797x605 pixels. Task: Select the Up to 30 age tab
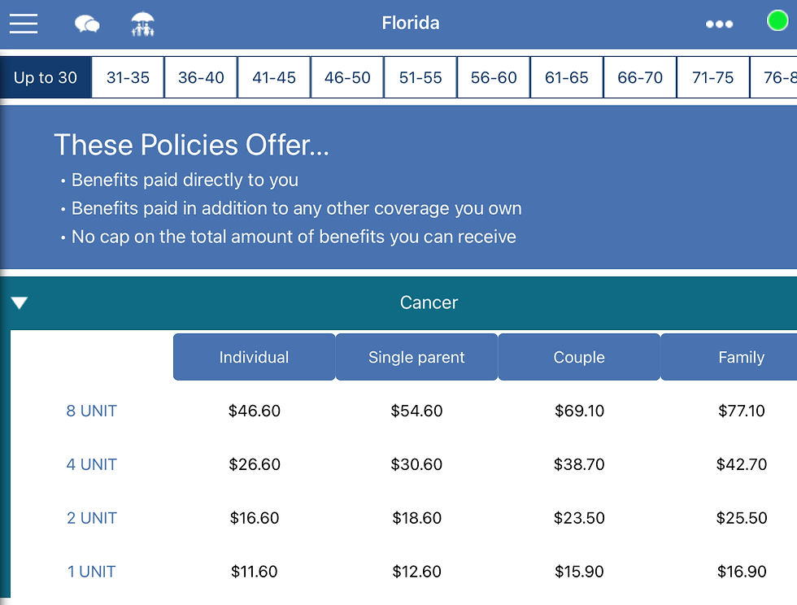click(46, 78)
